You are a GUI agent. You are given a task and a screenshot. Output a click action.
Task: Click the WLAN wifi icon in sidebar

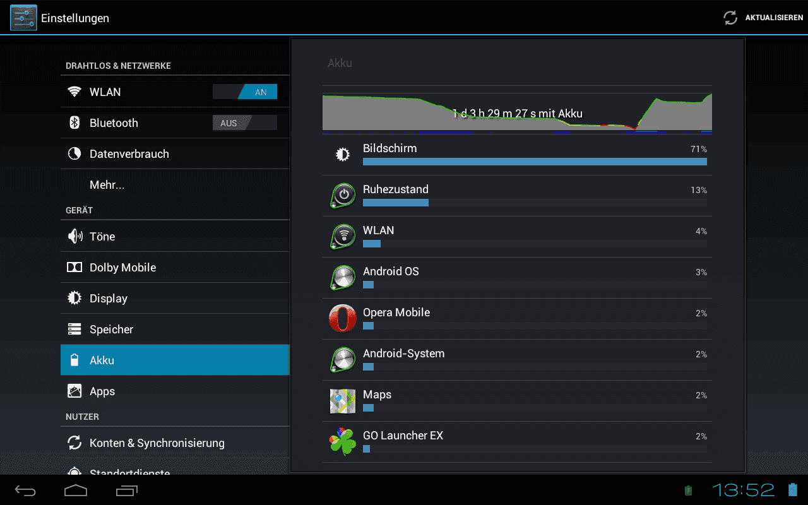click(74, 92)
